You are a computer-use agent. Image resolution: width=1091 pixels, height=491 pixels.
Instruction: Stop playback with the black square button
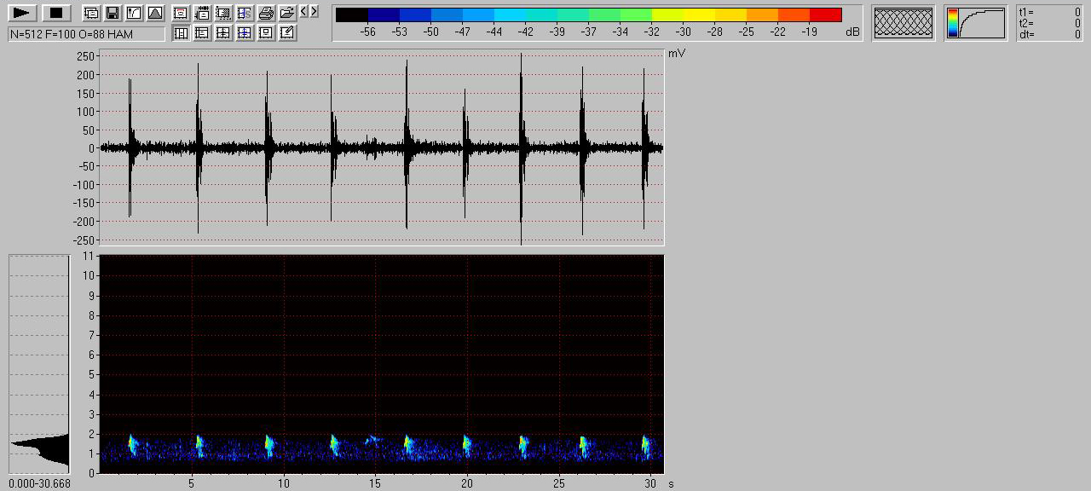[x=56, y=13]
